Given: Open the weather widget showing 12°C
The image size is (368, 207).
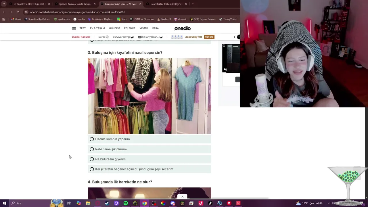Looking at the screenshot, I should (309, 203).
